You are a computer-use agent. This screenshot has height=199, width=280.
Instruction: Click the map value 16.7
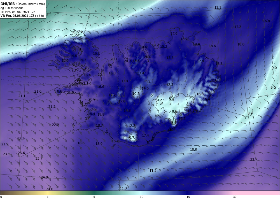tap(191, 111)
